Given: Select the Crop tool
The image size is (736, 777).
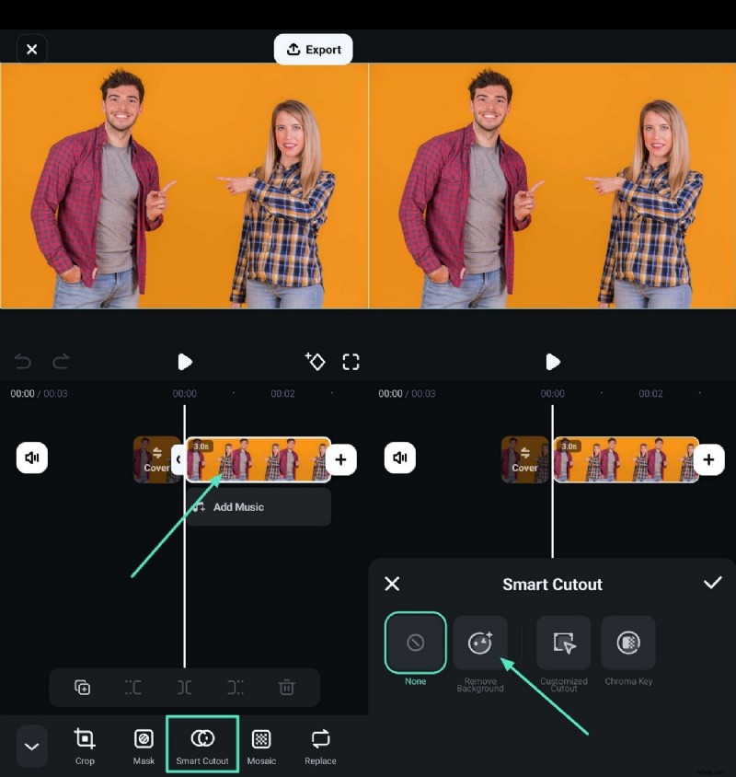Looking at the screenshot, I should click(x=85, y=746).
